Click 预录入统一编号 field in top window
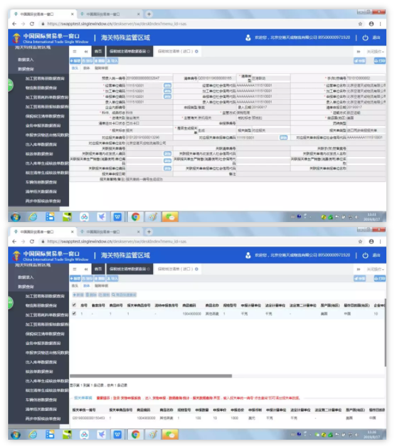Screen dimensions: 397x446 point(149,78)
